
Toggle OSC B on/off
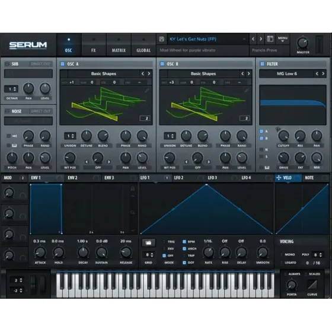click(162, 64)
